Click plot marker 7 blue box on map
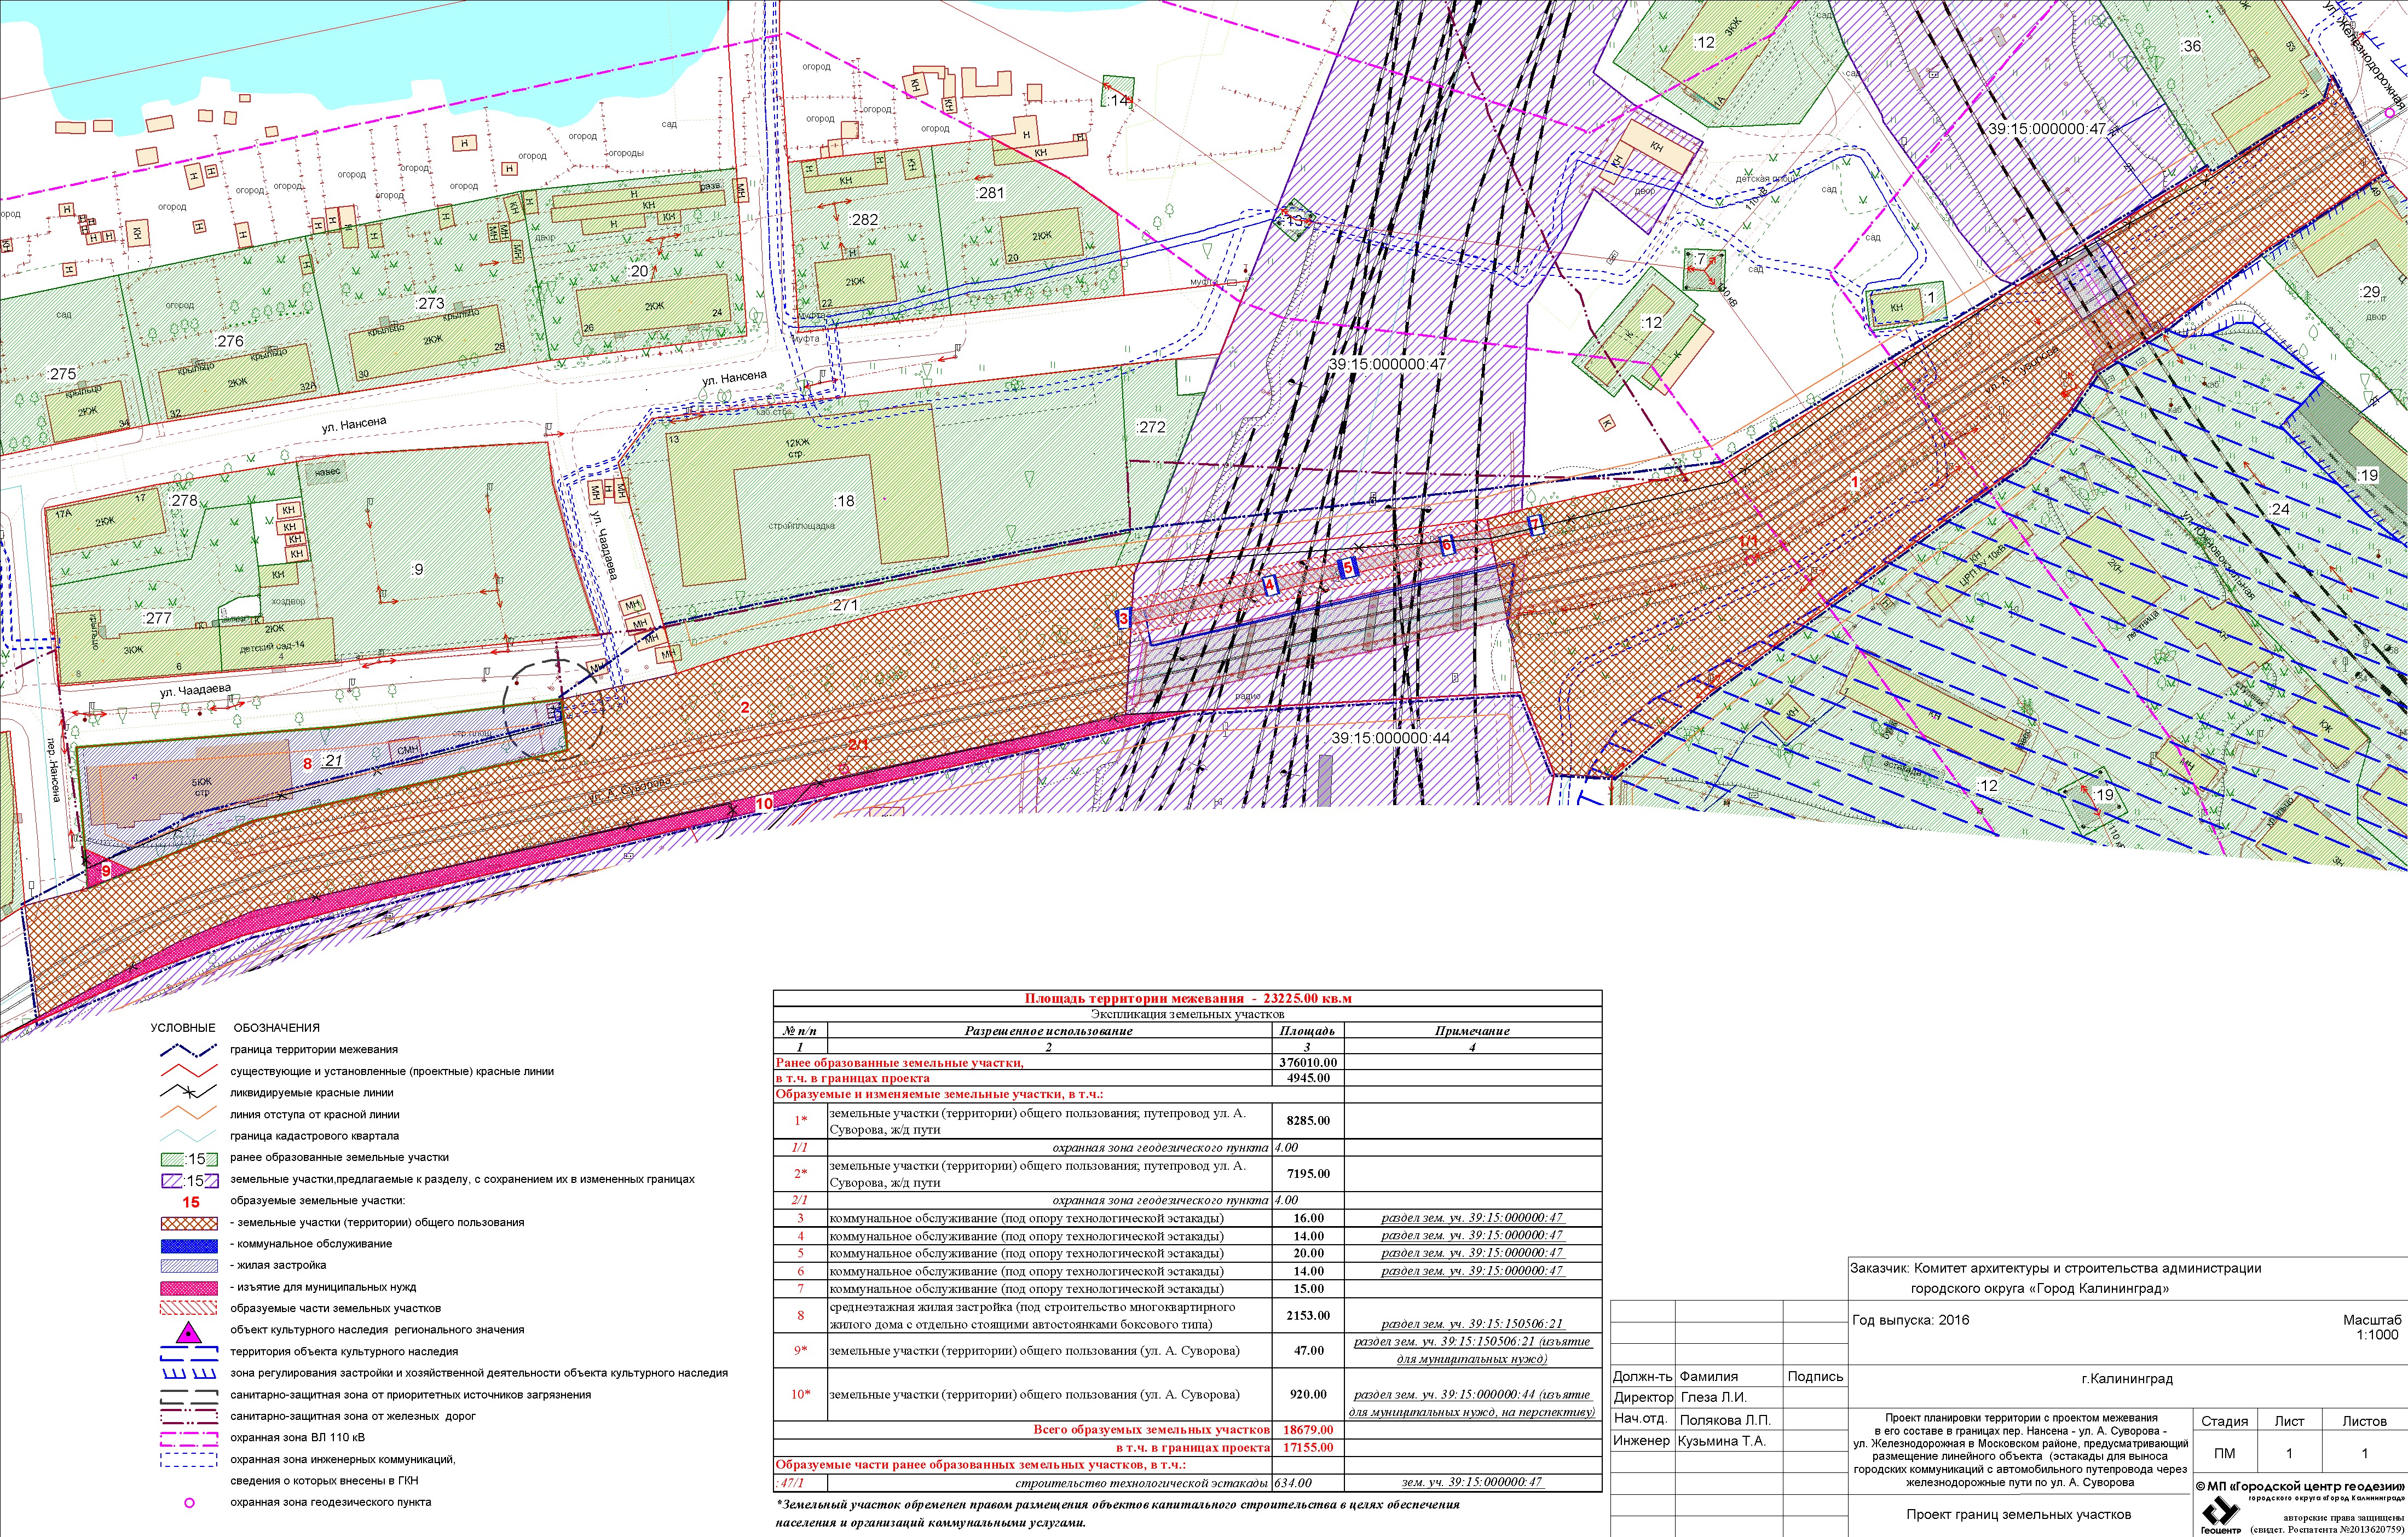Screen dimensions: 2408x1537 point(1537,524)
